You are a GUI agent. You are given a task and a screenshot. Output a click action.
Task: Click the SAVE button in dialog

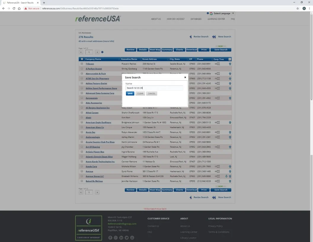pos(130,93)
